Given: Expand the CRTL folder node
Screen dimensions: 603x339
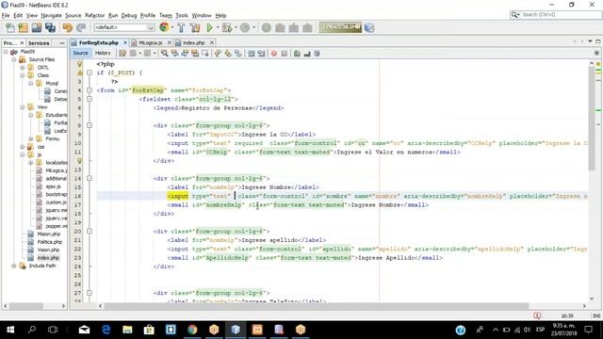Looking at the screenshot, I should coord(22,68).
